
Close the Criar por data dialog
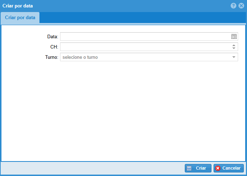click(241, 6)
